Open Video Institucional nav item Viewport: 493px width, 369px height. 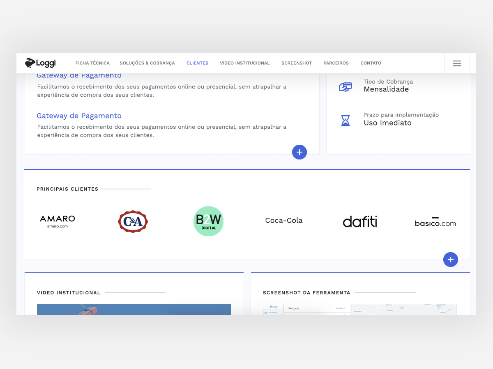(245, 63)
